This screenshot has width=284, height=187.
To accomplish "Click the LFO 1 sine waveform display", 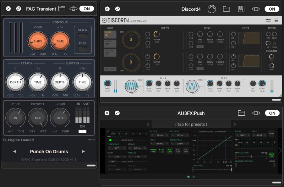I will pos(131,86).
